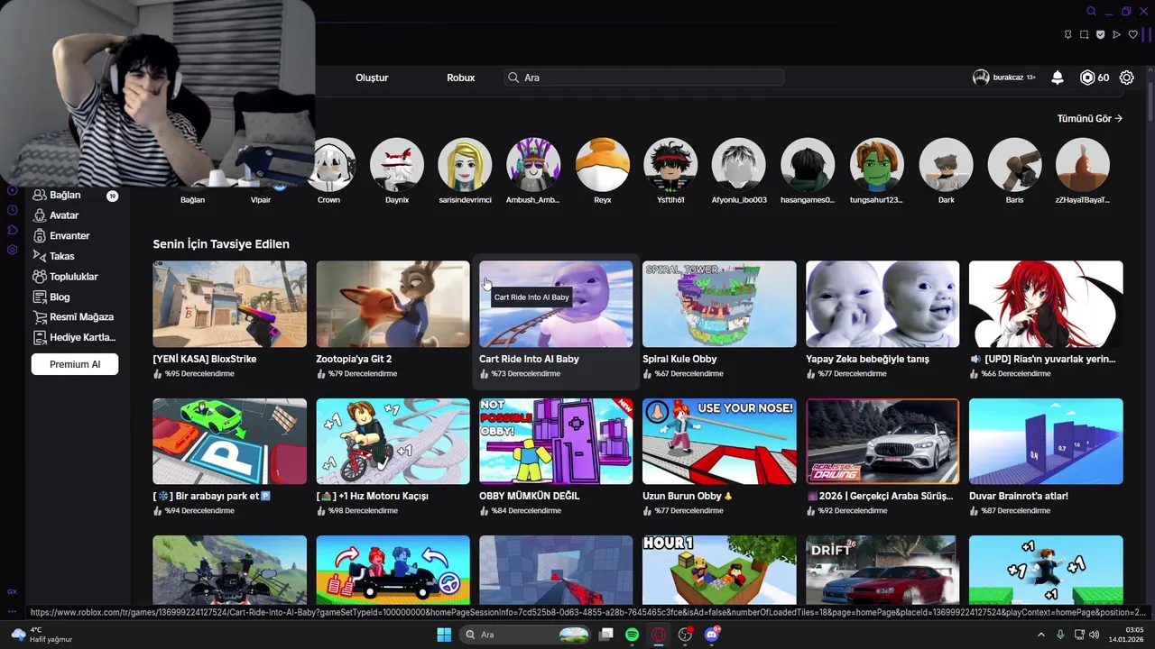
Task: Open the weather widget on the taskbar
Action: pos(40,635)
